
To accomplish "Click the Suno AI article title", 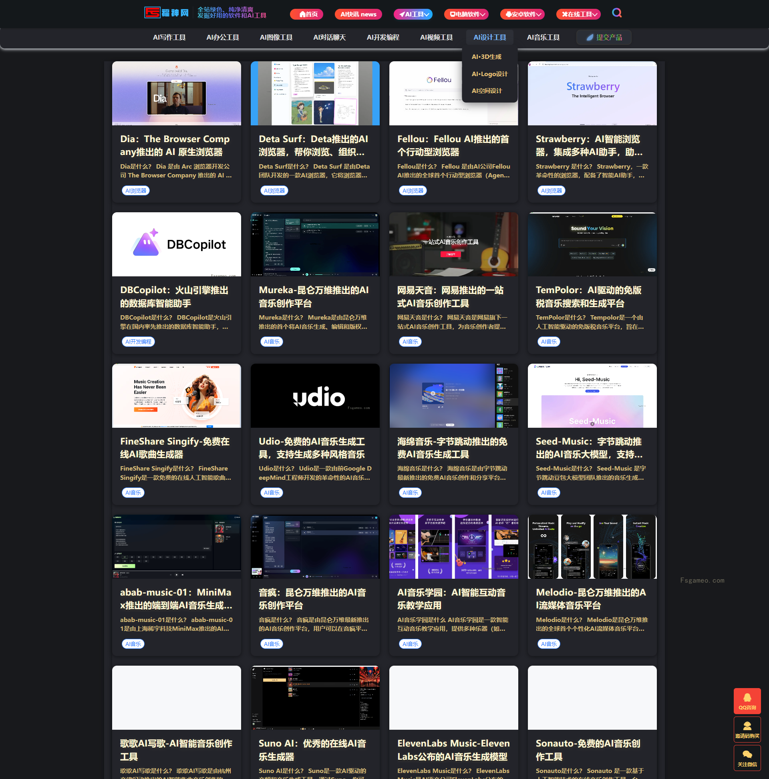I will tap(312, 750).
